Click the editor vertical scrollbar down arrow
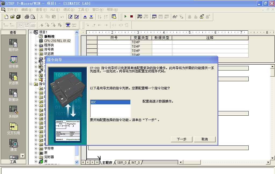 (272, 158)
